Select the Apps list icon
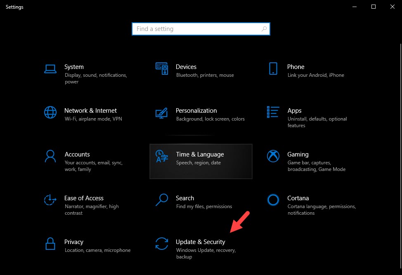 (273, 112)
